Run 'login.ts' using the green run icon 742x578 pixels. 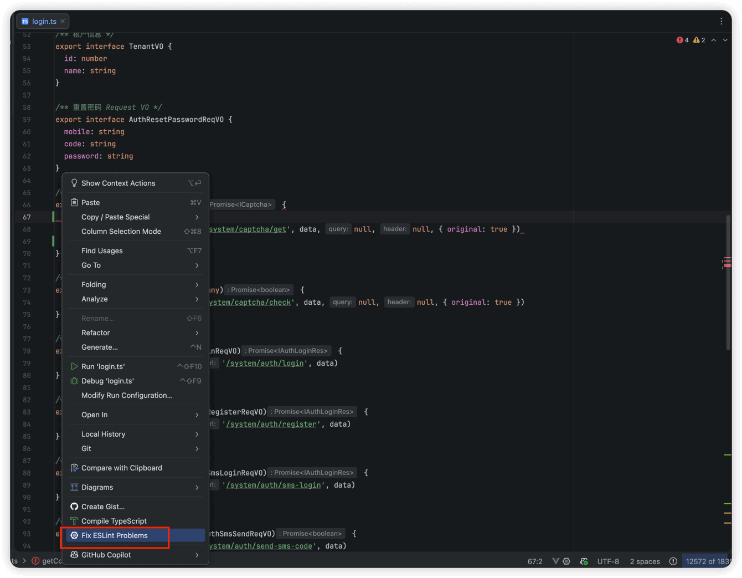(74, 366)
